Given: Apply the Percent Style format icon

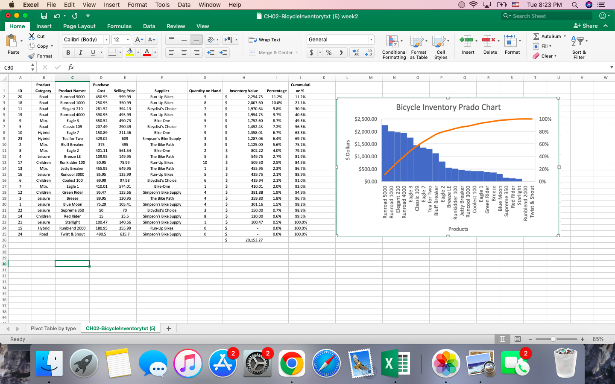Looking at the screenshot, I should point(328,52).
